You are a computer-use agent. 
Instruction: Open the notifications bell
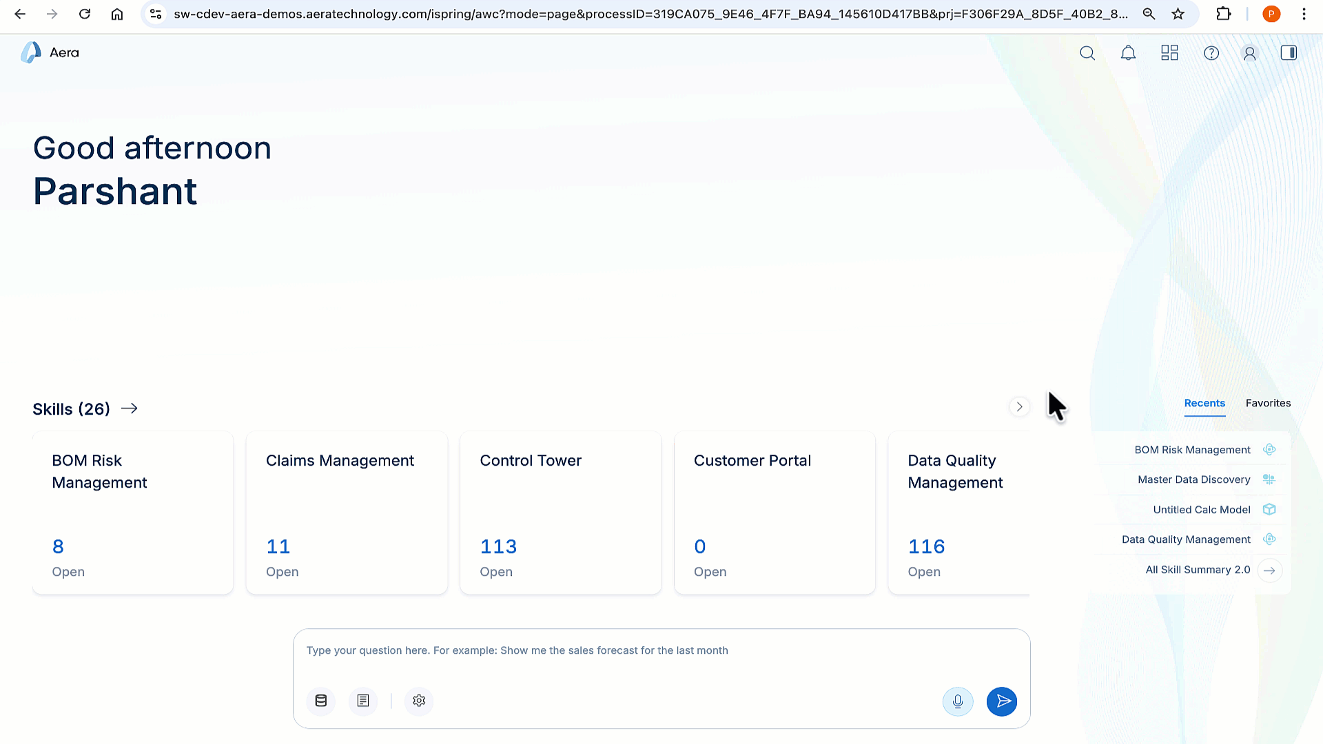click(x=1128, y=53)
